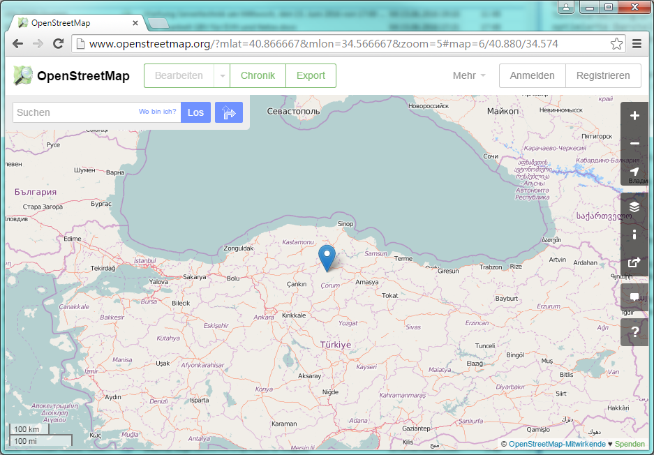Open the Chronik tab
Screen dimensions: 654x455
(x=258, y=76)
